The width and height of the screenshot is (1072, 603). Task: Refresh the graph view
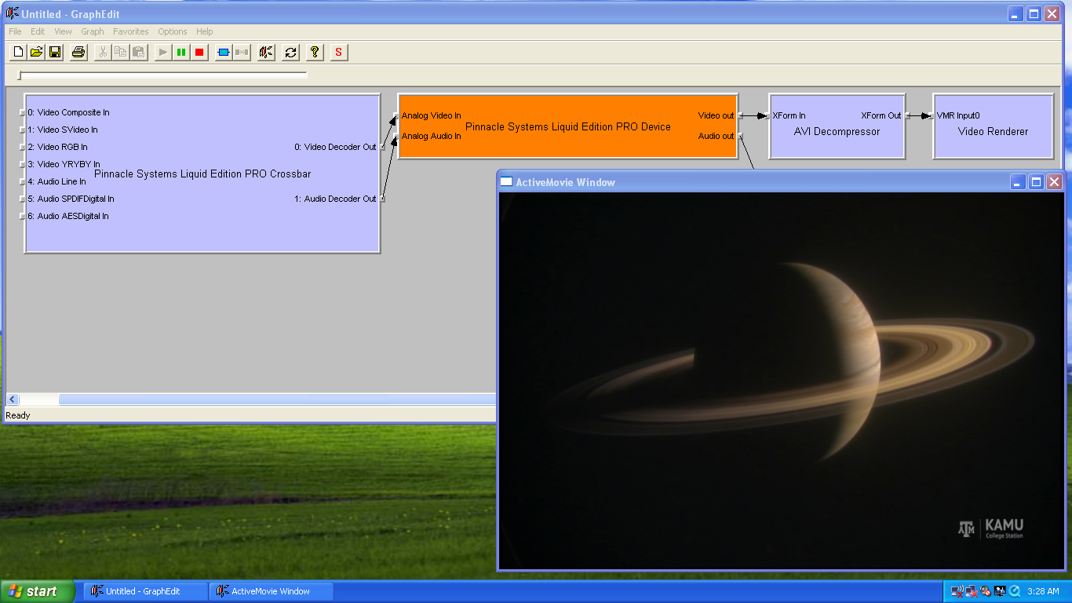[x=291, y=53]
